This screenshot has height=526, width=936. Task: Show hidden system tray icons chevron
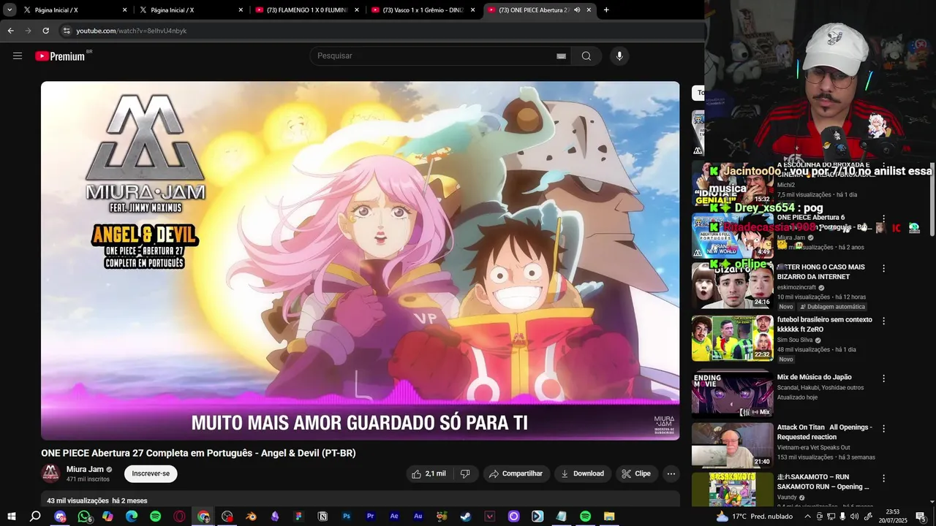tap(807, 517)
